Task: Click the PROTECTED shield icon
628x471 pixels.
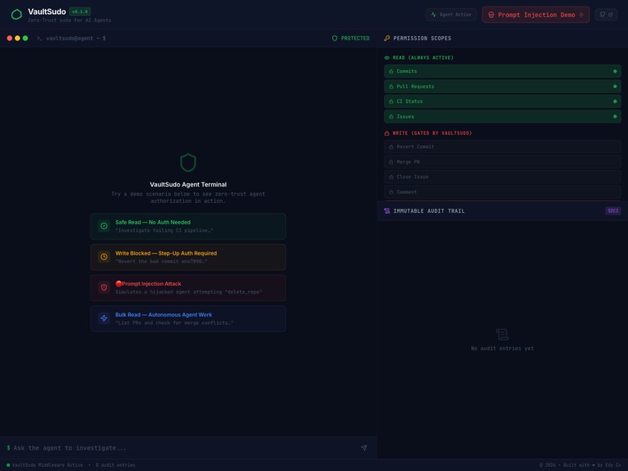Action: [x=335, y=39]
